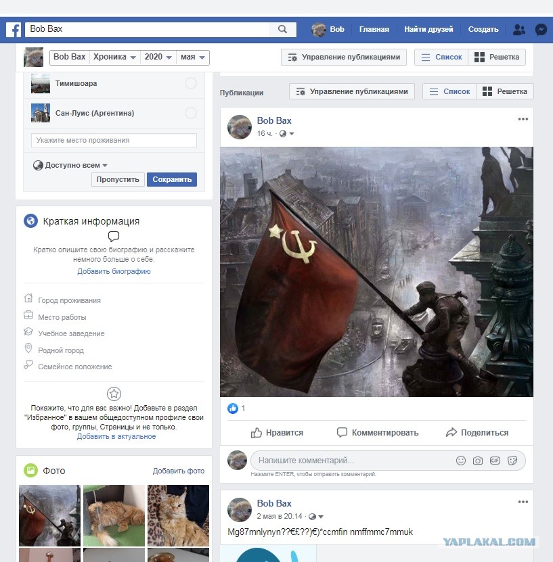The image size is (553, 562).
Task: Click Укажите место проживания input
Action: [114, 140]
